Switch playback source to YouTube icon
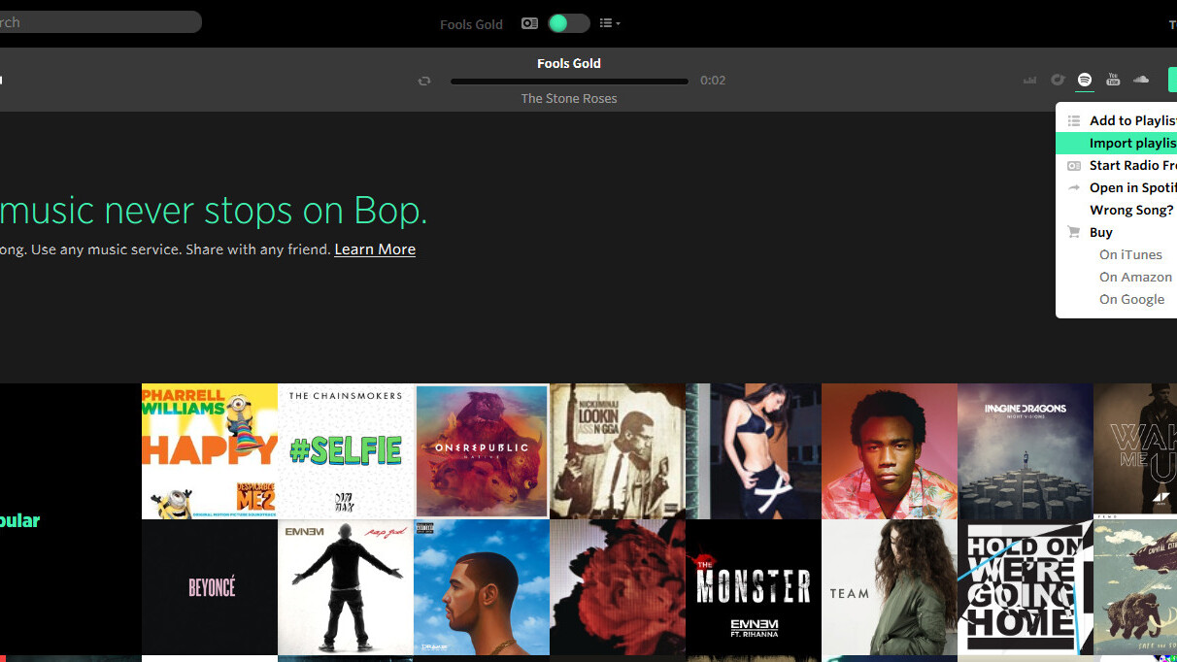The height and width of the screenshot is (662, 1177). tap(1113, 80)
